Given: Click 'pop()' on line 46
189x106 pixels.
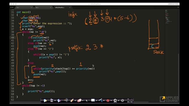Looking at the screenshot, I should [x=53, y=54].
